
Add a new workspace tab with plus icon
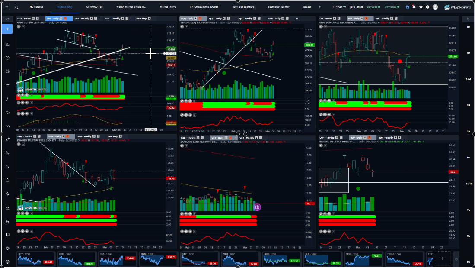319,7
